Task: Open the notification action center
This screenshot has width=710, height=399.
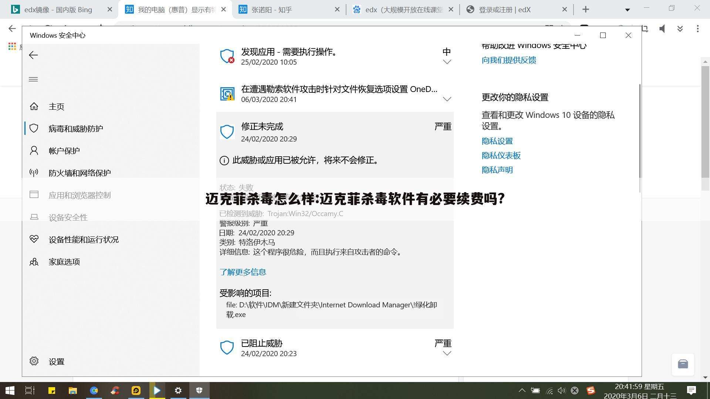Action: pos(691,390)
